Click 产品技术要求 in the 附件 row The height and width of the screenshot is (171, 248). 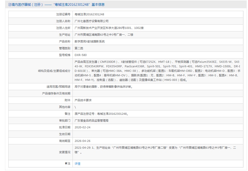(x=83, y=100)
